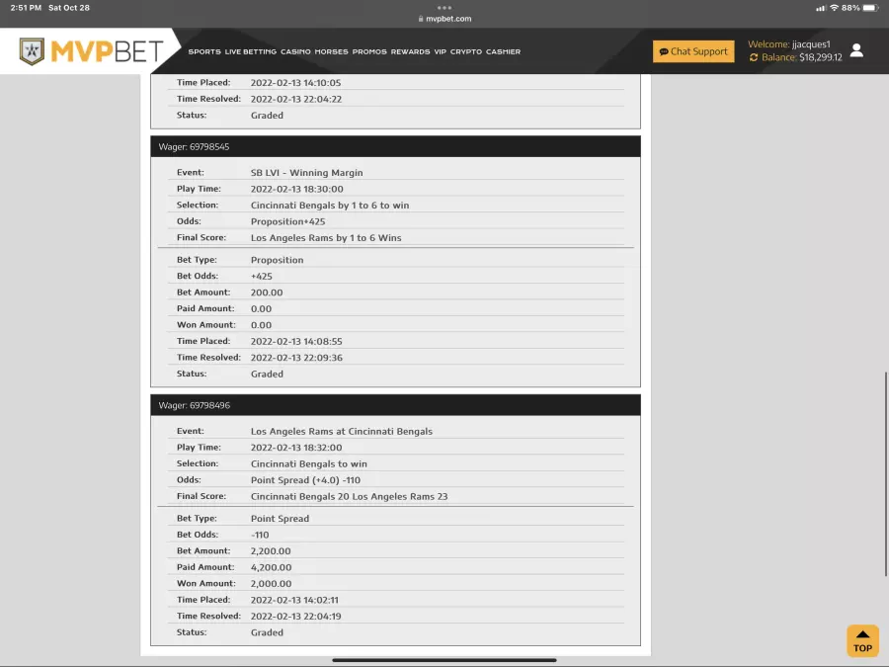The height and width of the screenshot is (667, 889).
Task: Open the user profile icon
Action: point(856,50)
